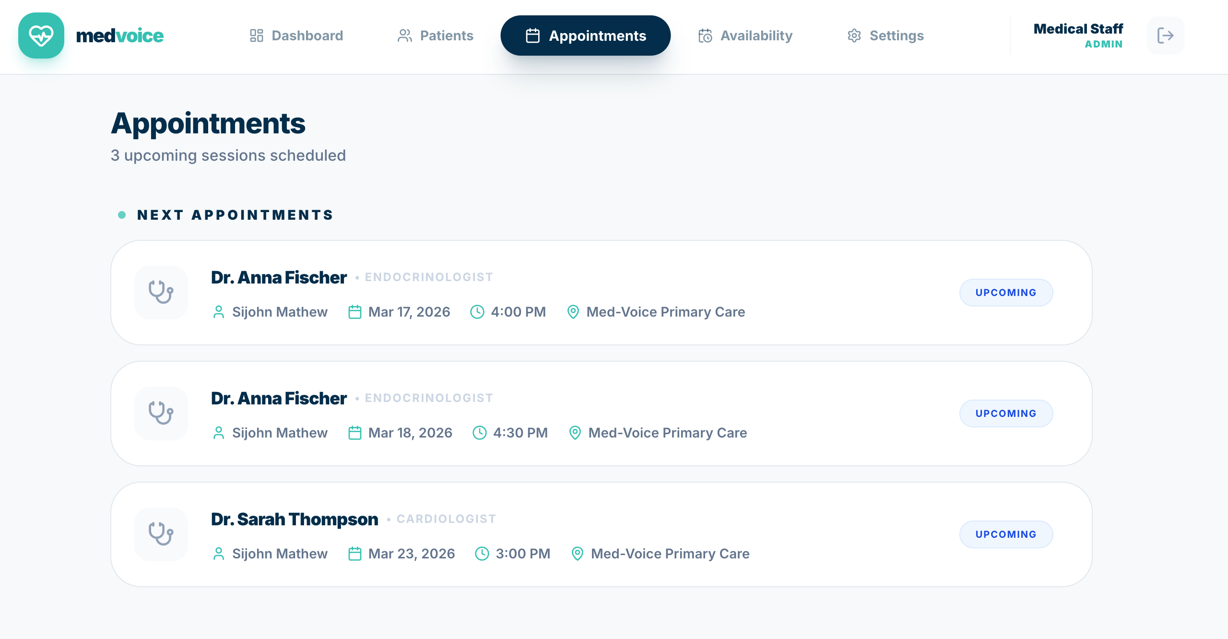
Task: Open the Settings tab
Action: pyautogui.click(x=886, y=35)
